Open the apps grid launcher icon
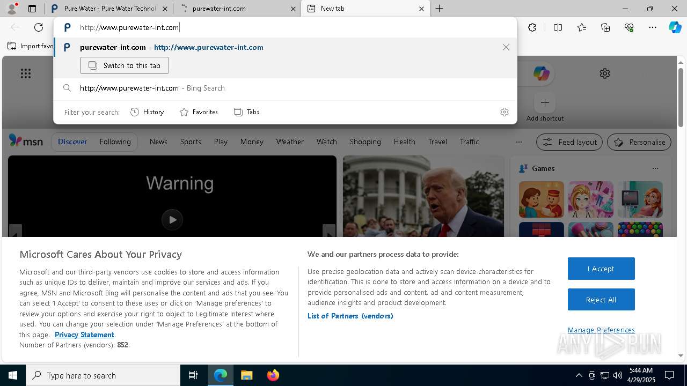This screenshot has height=386, width=687. [x=26, y=73]
